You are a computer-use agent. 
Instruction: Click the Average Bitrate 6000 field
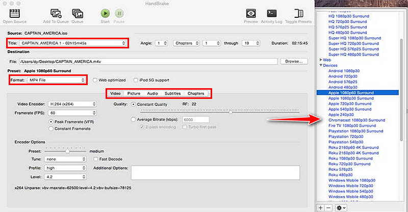196,120
